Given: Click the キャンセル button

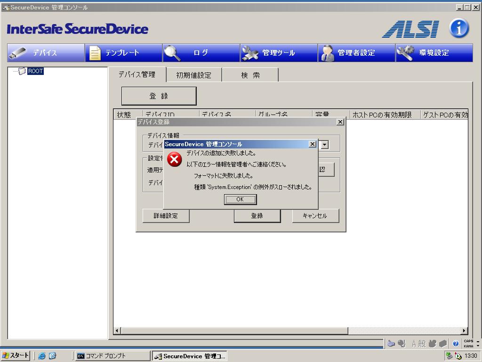Looking at the screenshot, I should (x=315, y=216).
